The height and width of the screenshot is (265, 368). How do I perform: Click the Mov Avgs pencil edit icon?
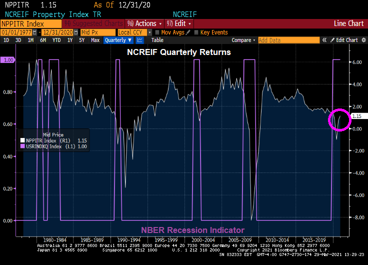coord(188,32)
